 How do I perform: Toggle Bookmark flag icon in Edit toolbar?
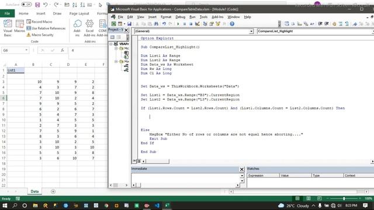(x=355, y=24)
